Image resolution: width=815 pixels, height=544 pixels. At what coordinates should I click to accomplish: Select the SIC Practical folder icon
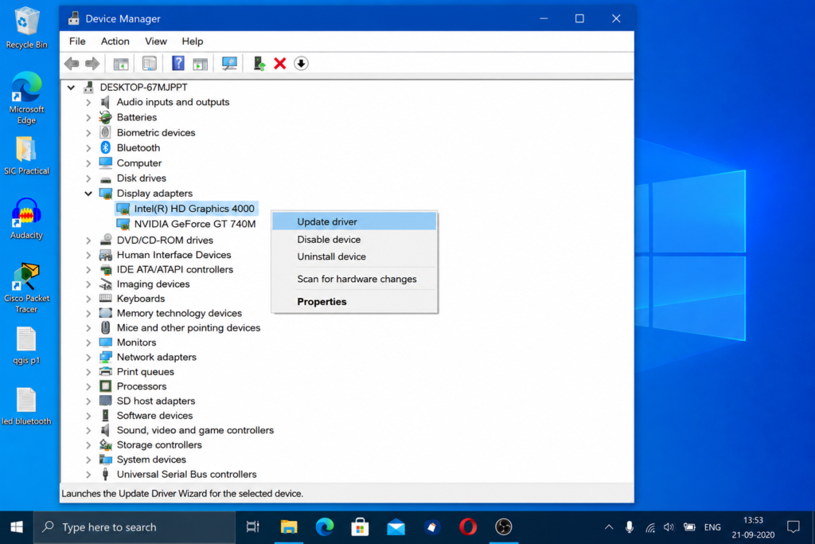(x=26, y=155)
